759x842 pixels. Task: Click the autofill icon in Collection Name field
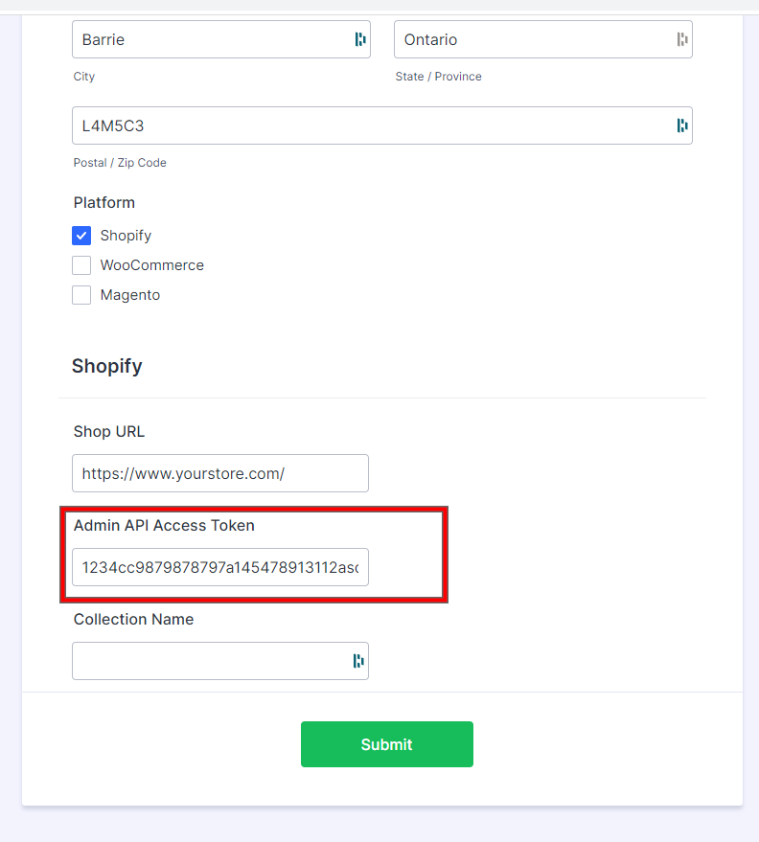(358, 661)
